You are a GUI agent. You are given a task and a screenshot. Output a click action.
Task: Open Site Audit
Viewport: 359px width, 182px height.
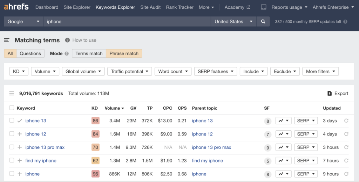pos(150,7)
